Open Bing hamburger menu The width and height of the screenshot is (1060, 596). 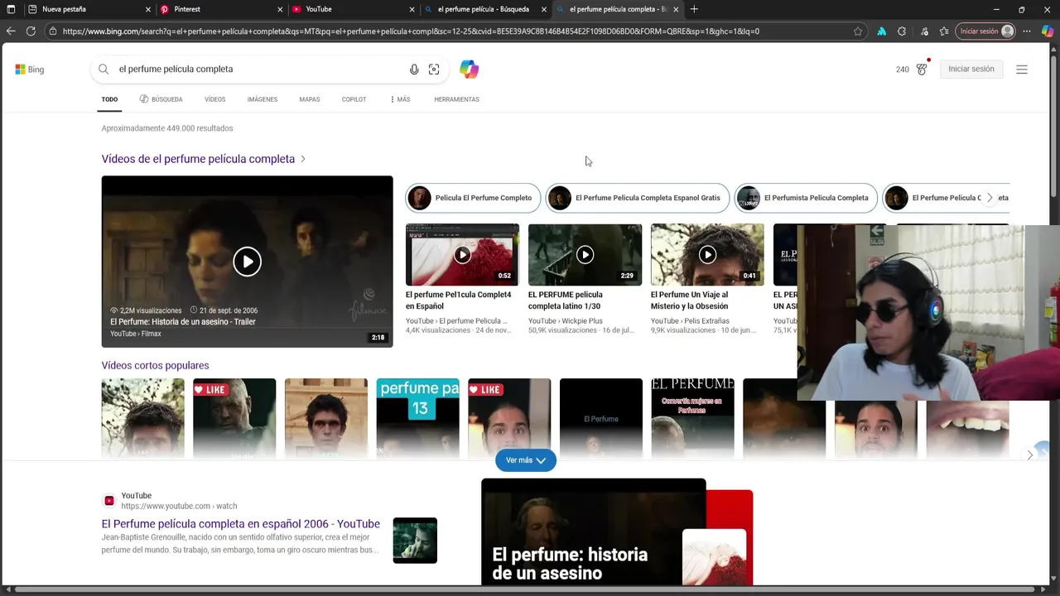point(1022,70)
